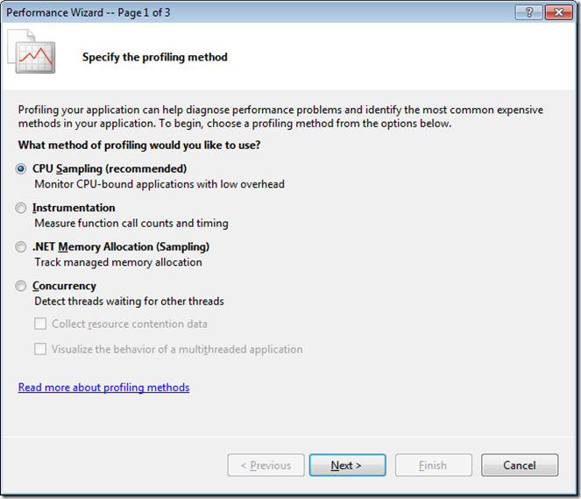Screen dimensions: 581x499
Task: Click the Help question mark button
Action: click(528, 12)
